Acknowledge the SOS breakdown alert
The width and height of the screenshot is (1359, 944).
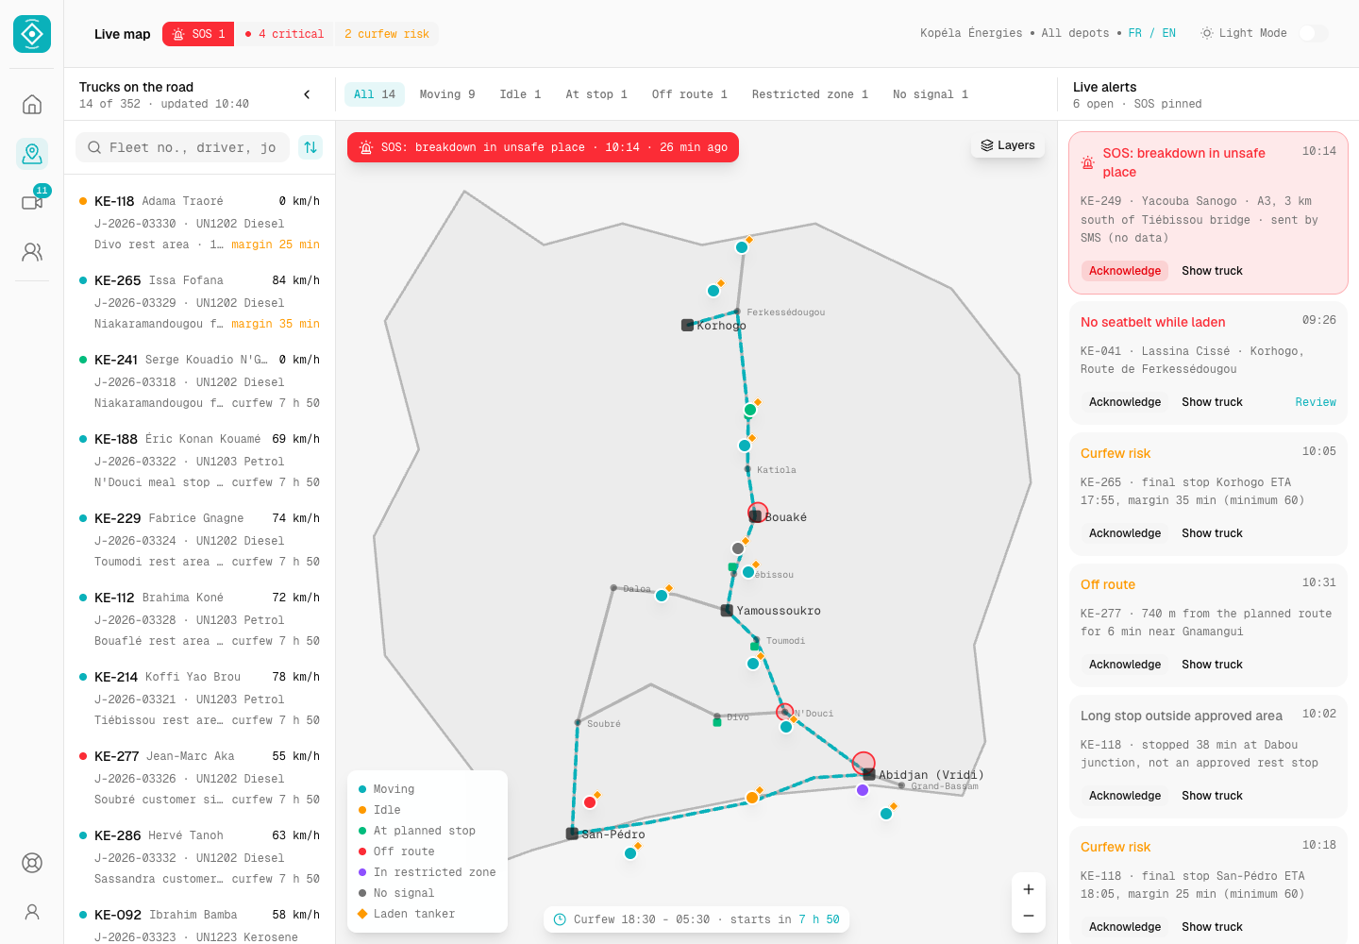coord(1125,271)
